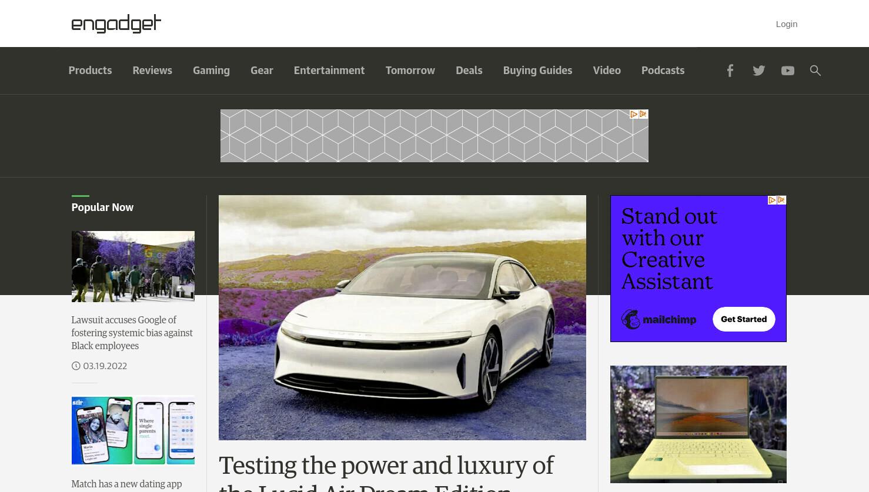The height and width of the screenshot is (492, 869).
Task: Open Engadget's YouTube channel icon
Action: point(788,71)
